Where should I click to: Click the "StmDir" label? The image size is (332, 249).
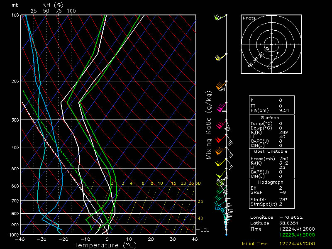258,200
